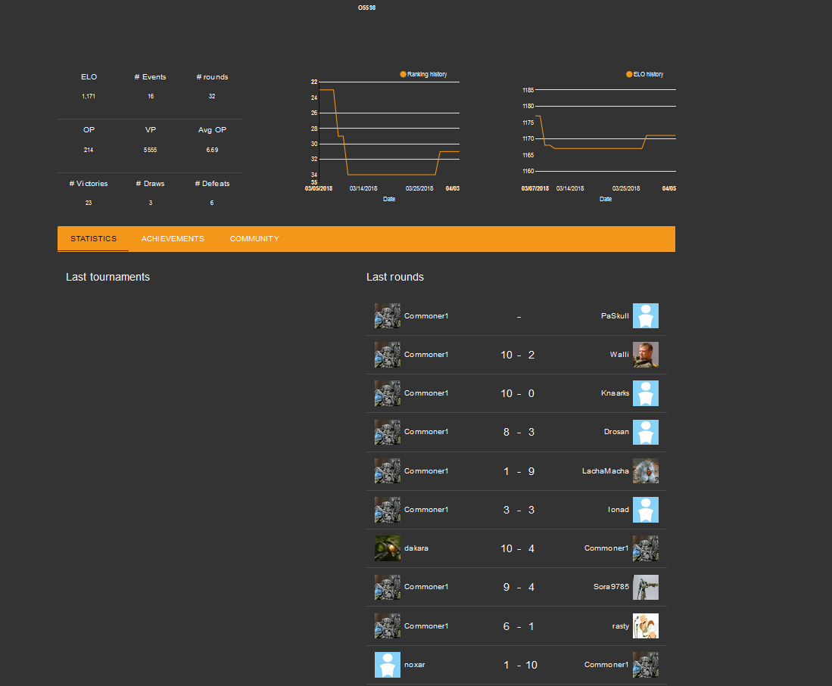
Task: Click Drosan's default avatar icon
Action: click(646, 432)
